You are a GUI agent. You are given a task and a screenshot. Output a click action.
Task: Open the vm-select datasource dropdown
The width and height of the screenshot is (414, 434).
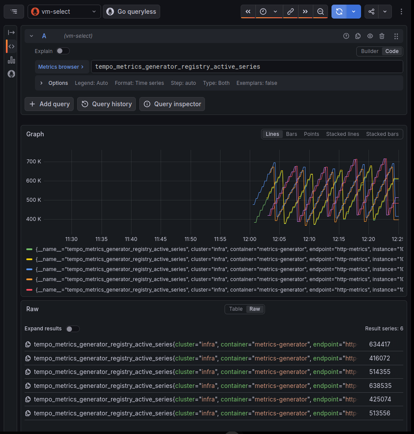coord(64,12)
